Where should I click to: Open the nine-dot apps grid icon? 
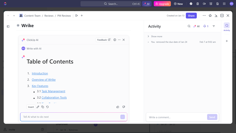(x=224, y=4)
